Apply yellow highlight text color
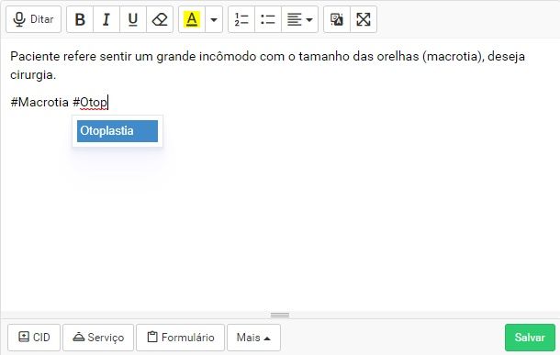 [192, 19]
